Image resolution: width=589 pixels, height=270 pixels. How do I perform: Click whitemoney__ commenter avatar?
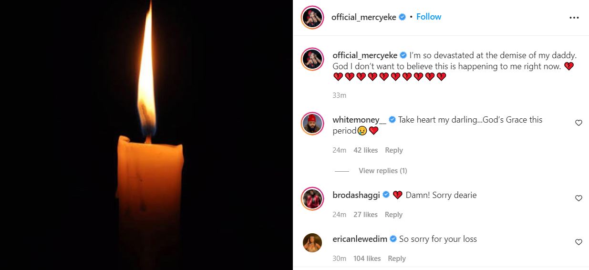313,124
